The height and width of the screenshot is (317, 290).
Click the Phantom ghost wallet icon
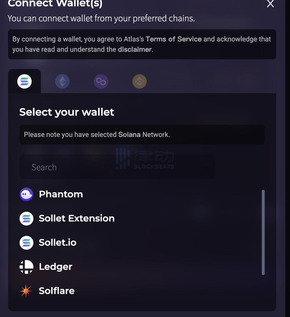pyautogui.click(x=26, y=194)
